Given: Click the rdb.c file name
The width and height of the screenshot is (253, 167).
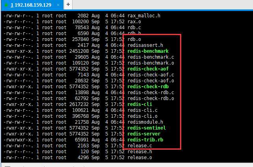Looking at the screenshot, I should click(x=134, y=28).
